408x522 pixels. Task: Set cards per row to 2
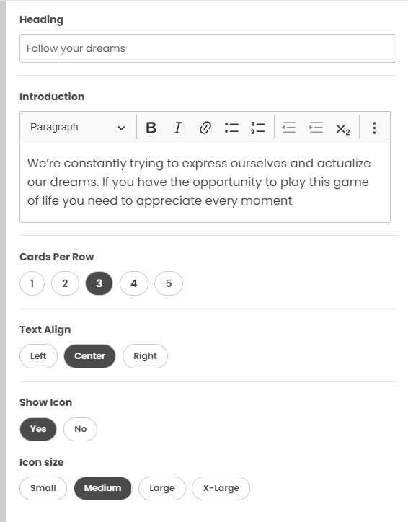[65, 283]
